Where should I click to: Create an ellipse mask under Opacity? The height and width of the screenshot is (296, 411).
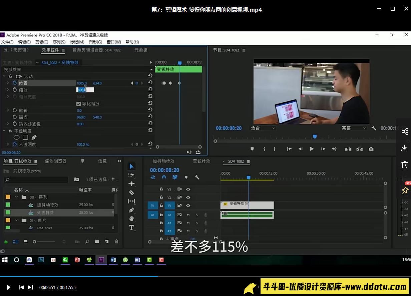tap(16, 137)
